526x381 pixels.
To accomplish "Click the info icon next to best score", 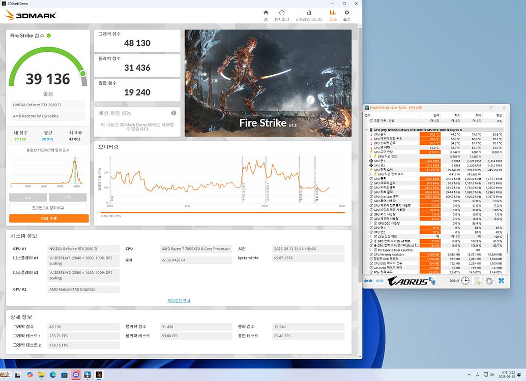I will tap(80, 133).
